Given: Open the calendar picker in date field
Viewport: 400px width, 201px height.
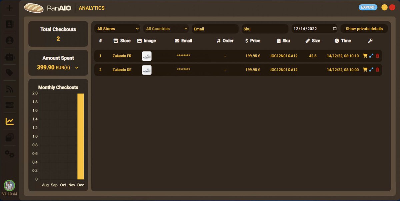Looking at the screenshot, I should (335, 29).
